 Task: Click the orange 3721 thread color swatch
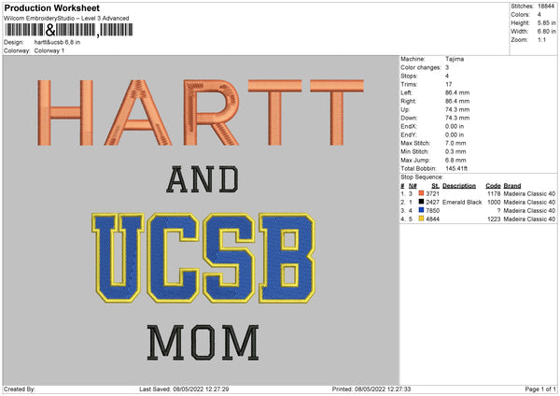(422, 193)
